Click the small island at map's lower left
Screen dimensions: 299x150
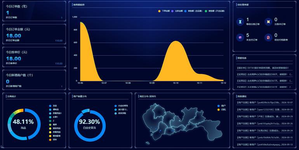pos(148,143)
